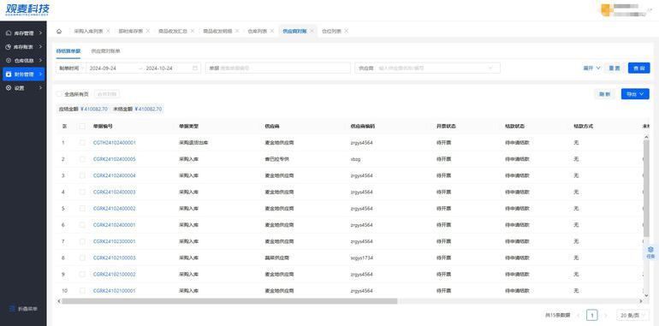Open document link CGRK24102400001

click(115, 225)
